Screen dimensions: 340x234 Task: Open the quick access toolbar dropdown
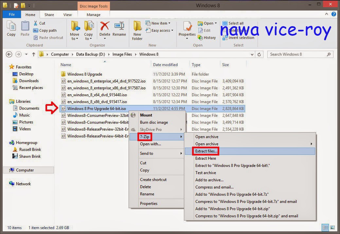29,6
